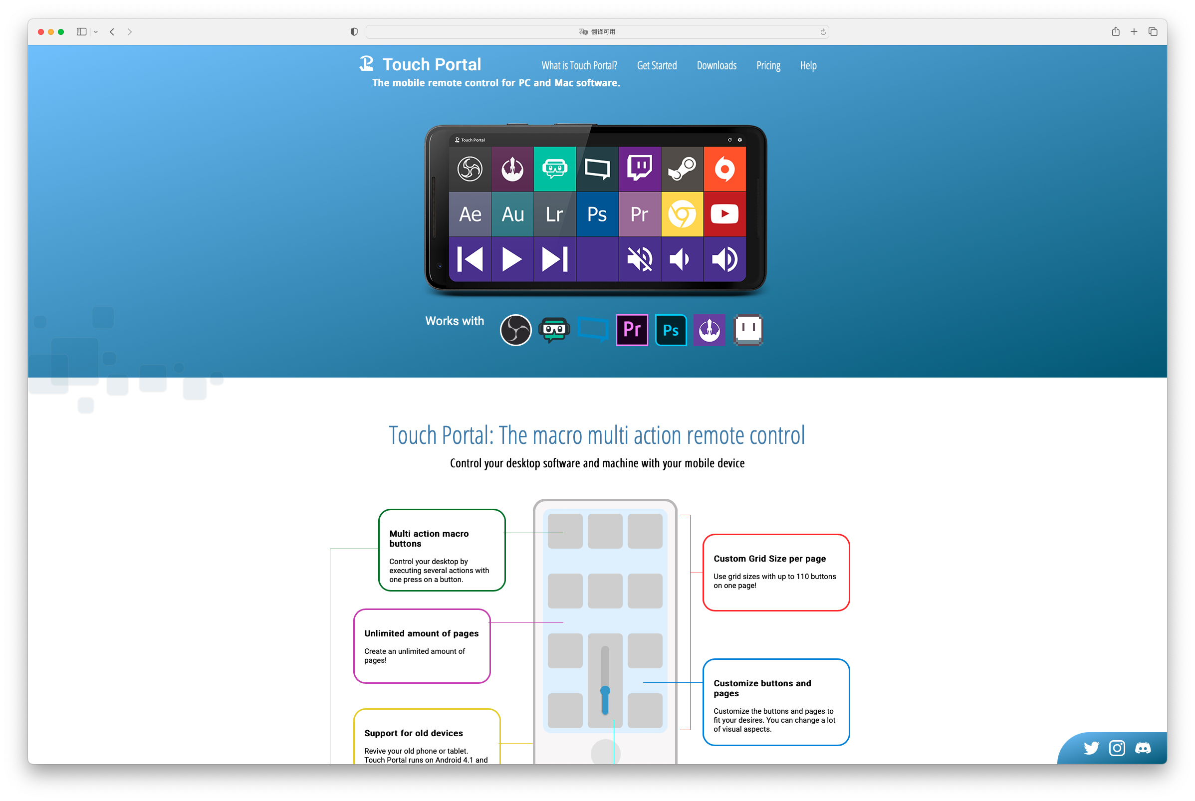The height and width of the screenshot is (801, 1195).
Task: Go to the Downloads page
Action: [x=717, y=65]
